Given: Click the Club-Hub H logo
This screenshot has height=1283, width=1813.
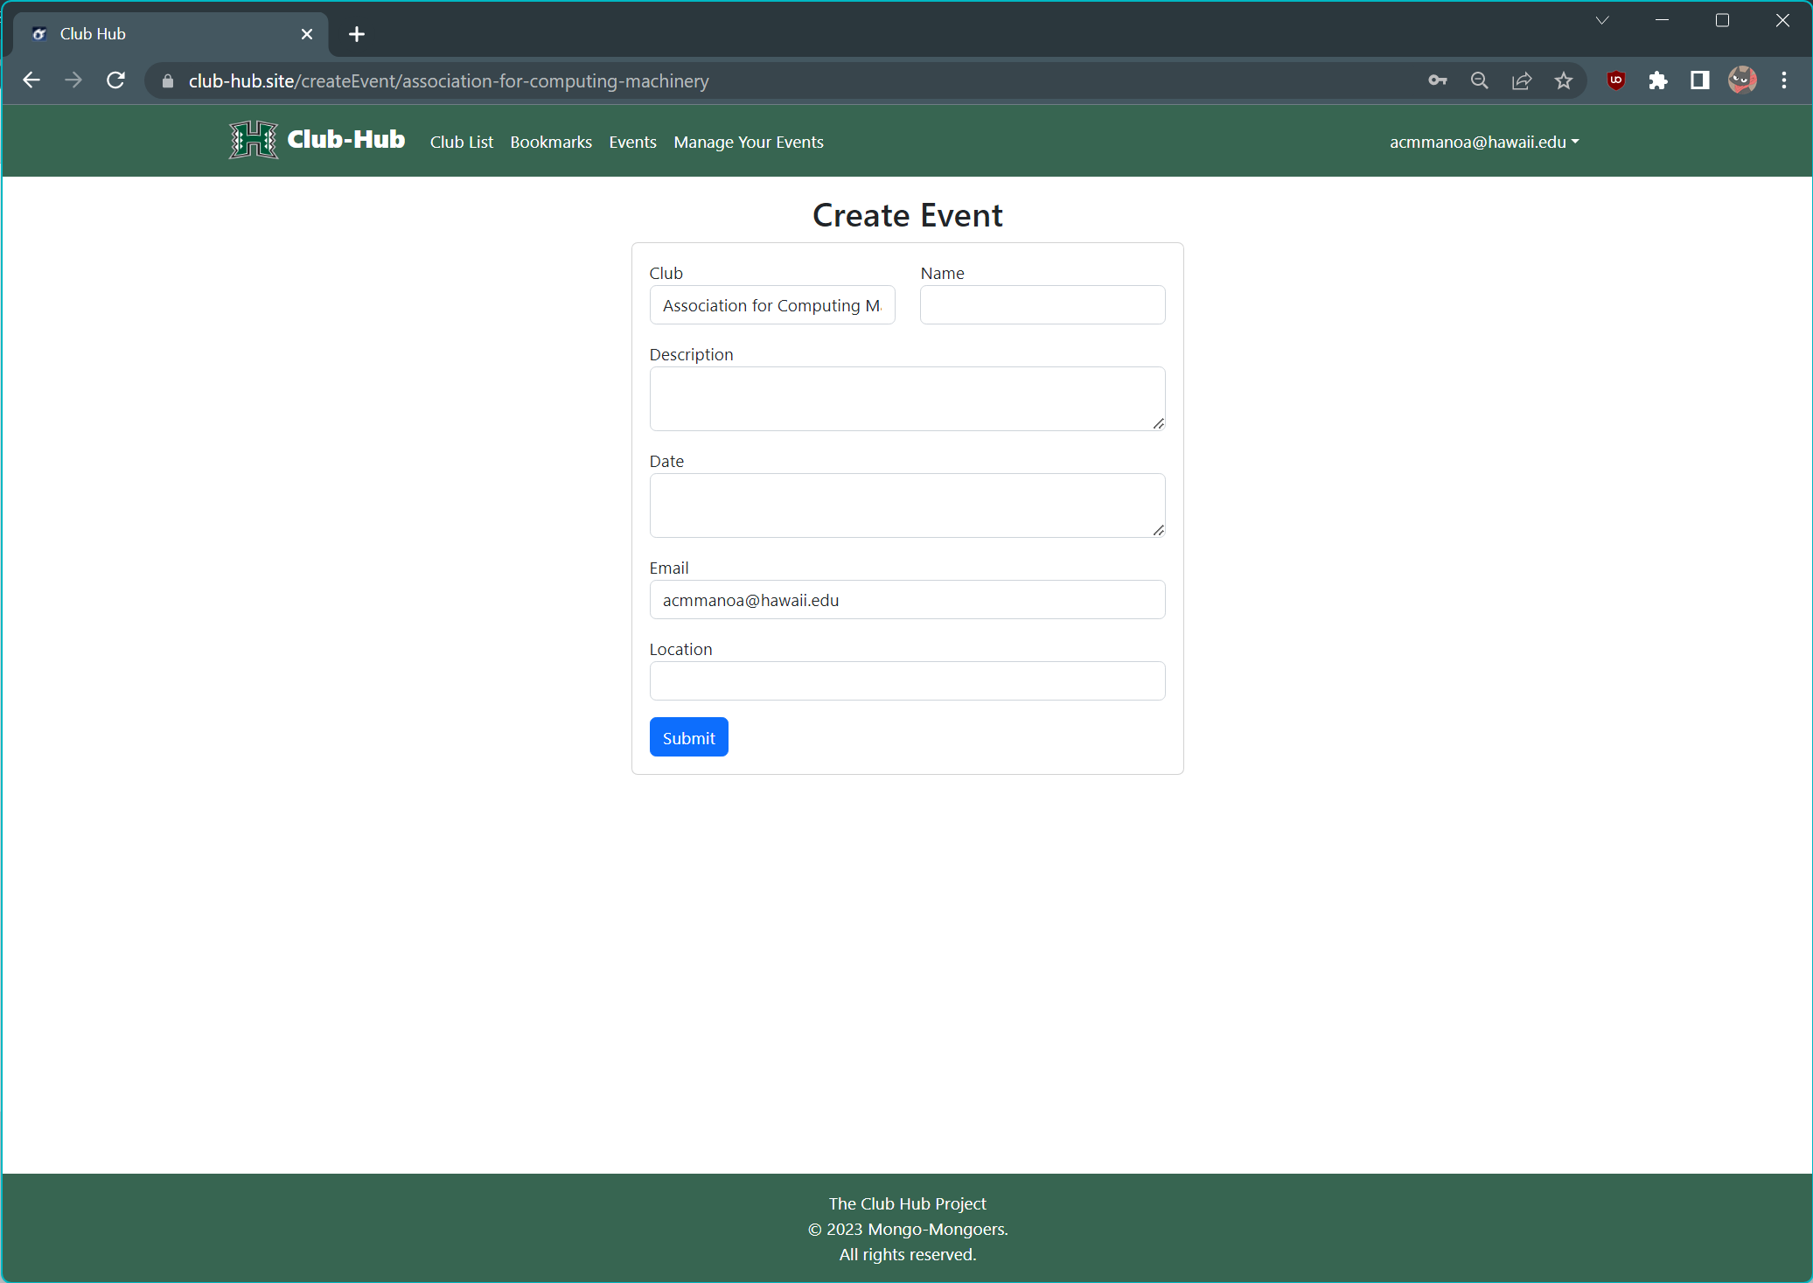Looking at the screenshot, I should click(254, 140).
